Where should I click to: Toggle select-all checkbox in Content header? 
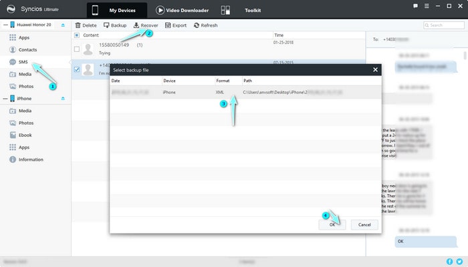[x=77, y=35]
